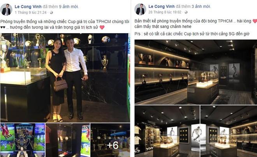This screenshot has width=257, height=157.
Task: Open the bottom-right room design render
Action: pos(229,131)
